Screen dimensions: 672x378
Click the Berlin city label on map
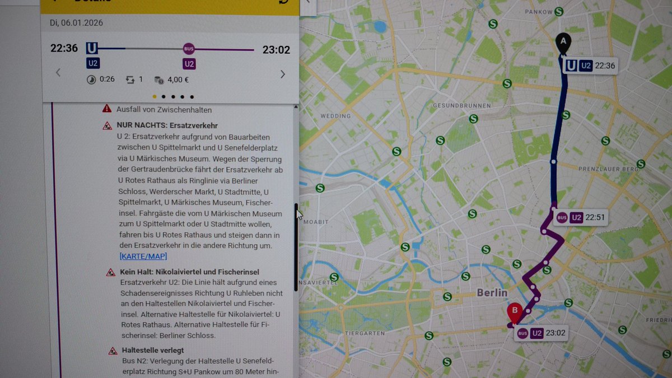(x=492, y=293)
